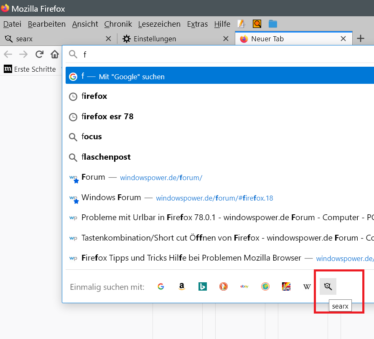The height and width of the screenshot is (339, 374).
Task: Open 'Probleme mit Urlbar in Firefox 78.0.1' result
Action: (220, 218)
